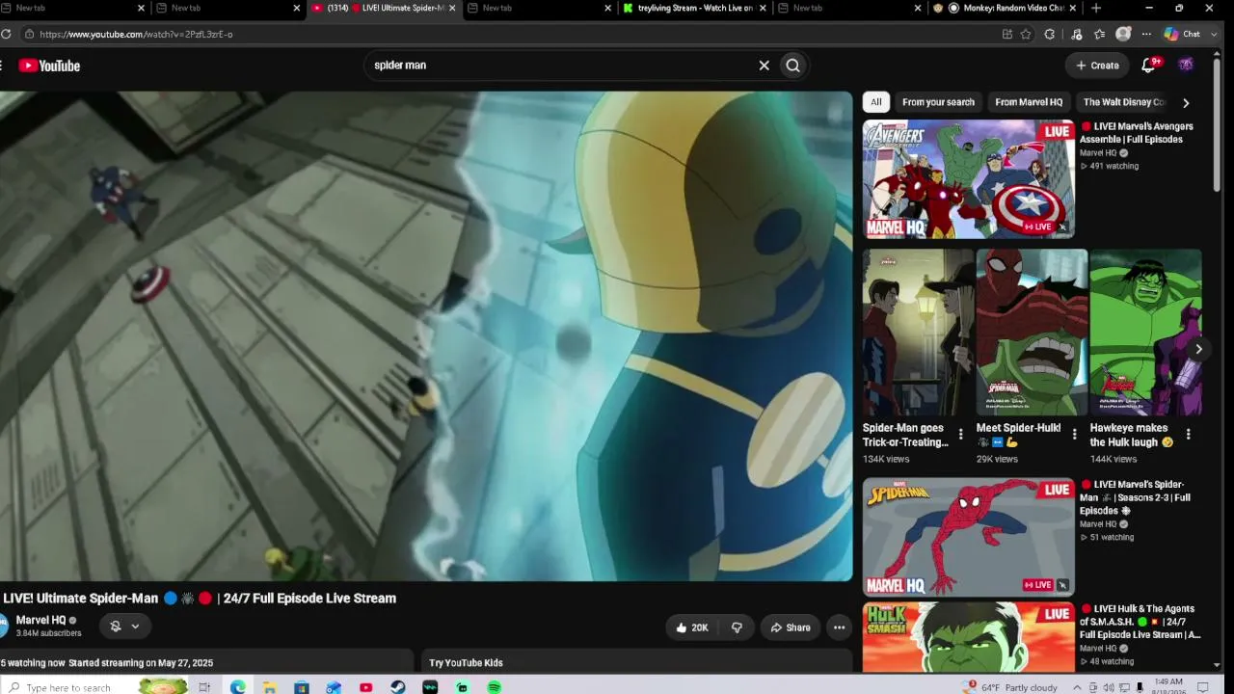
Task: Open Microsoft Store from the taskbar
Action: point(302,687)
